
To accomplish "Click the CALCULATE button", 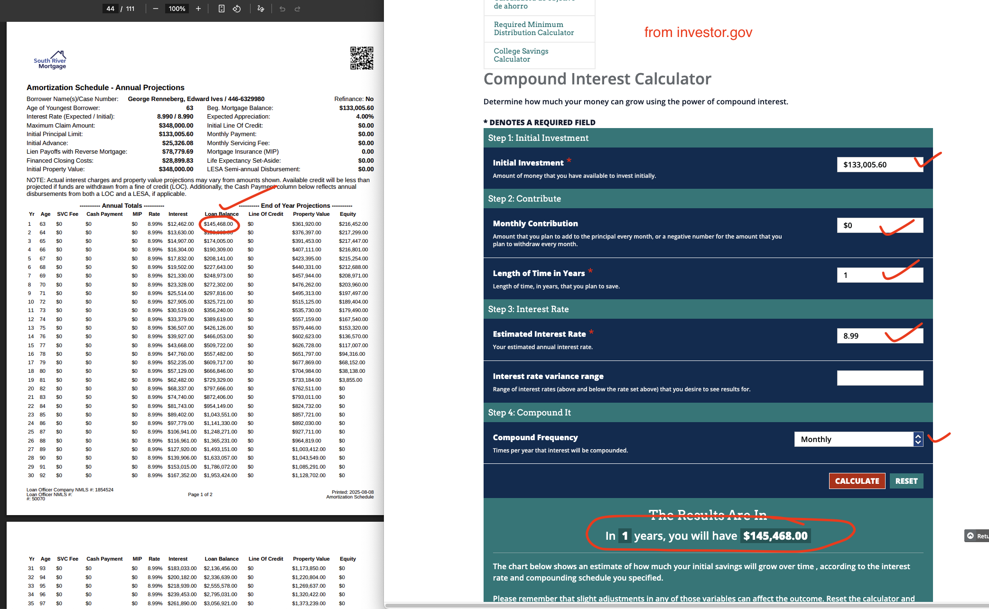I will [857, 480].
